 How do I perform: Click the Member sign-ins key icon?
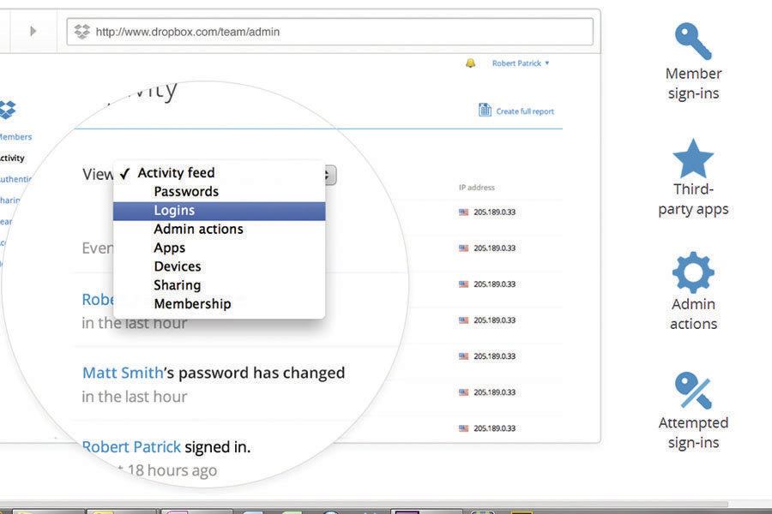pyautogui.click(x=693, y=40)
